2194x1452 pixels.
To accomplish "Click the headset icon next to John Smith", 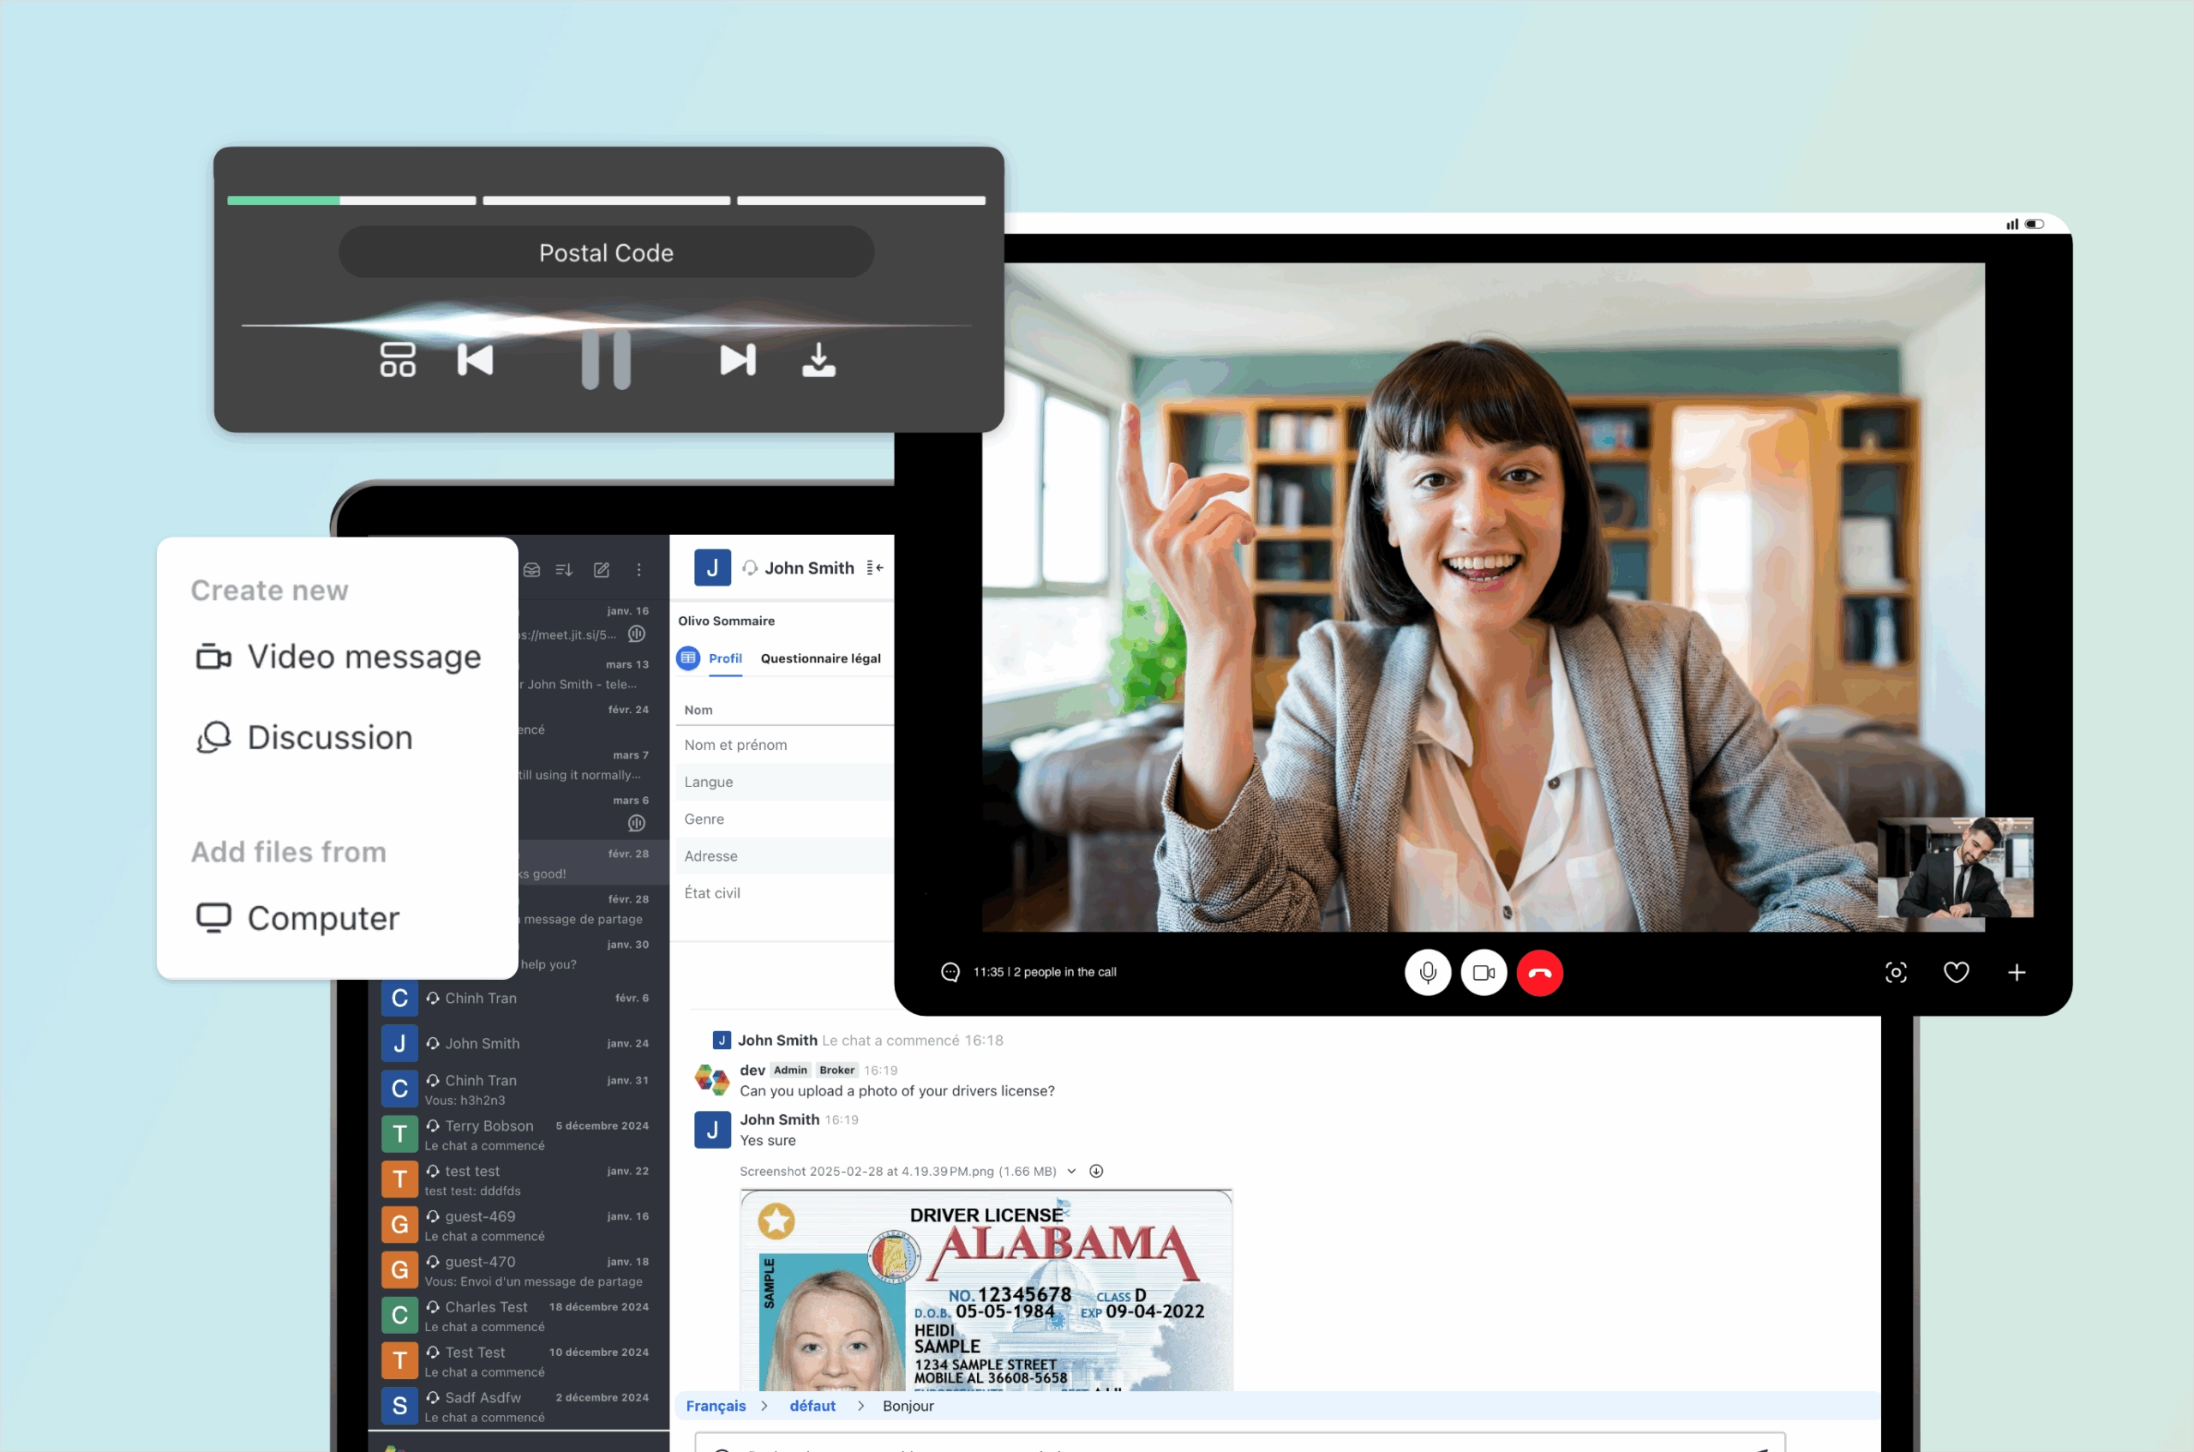I will [750, 567].
